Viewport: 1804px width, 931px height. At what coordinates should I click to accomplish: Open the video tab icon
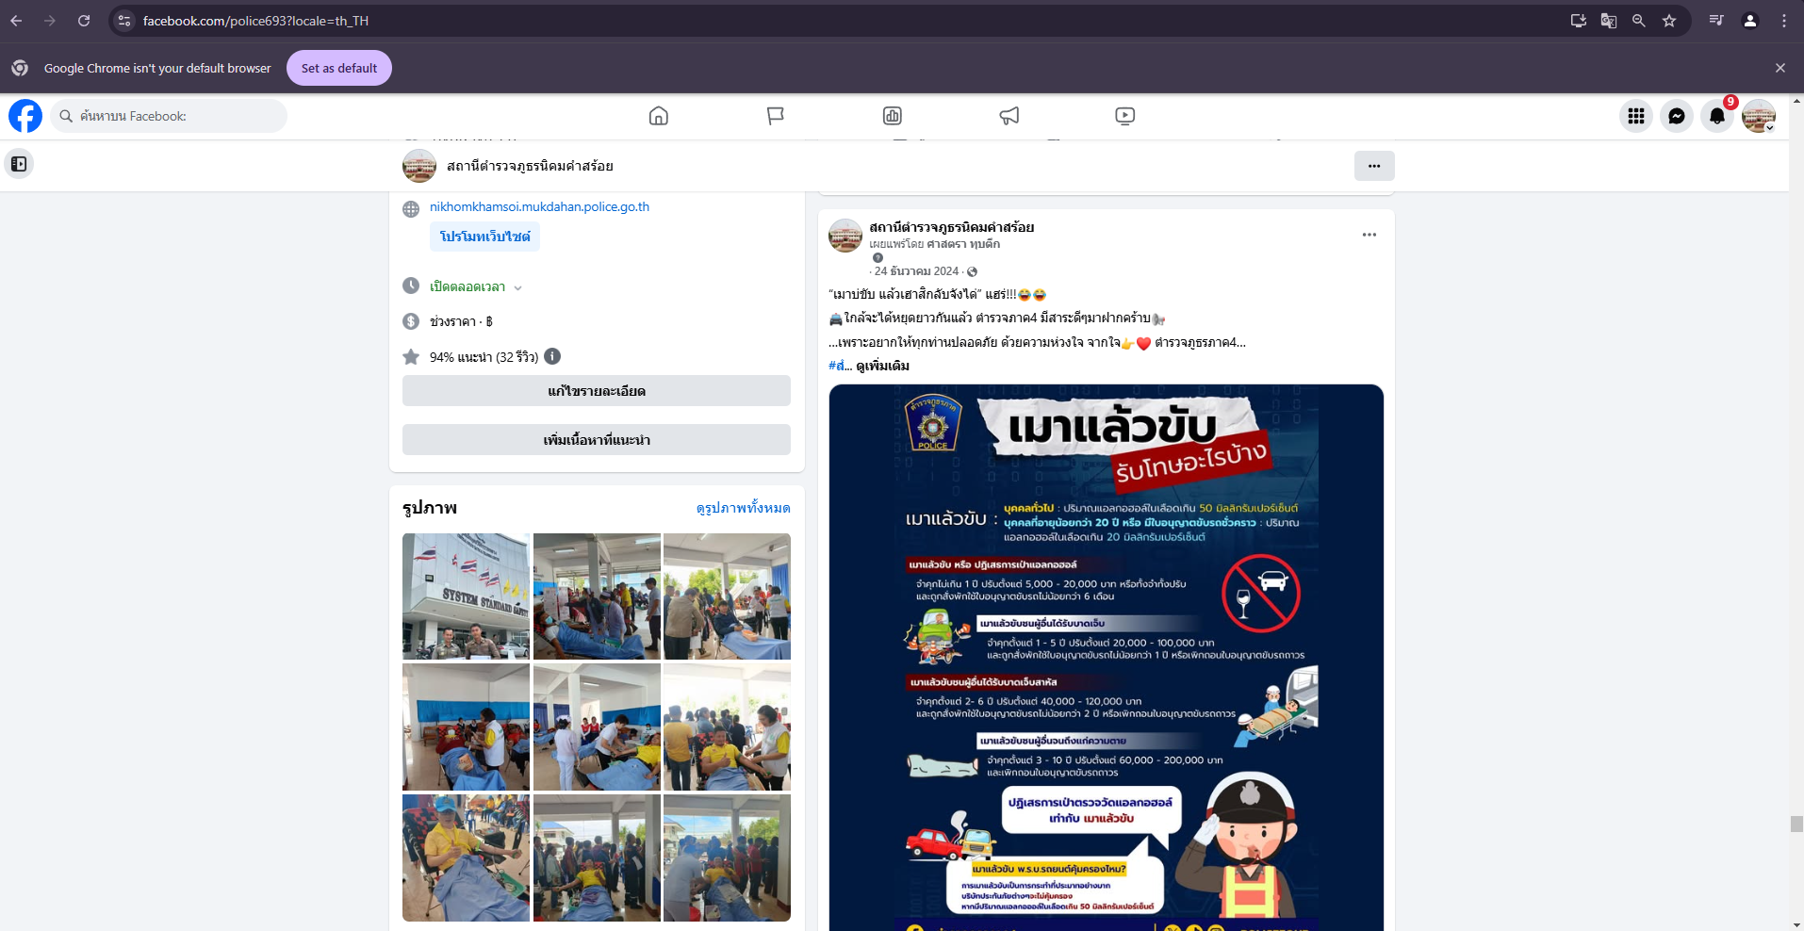coord(1124,116)
